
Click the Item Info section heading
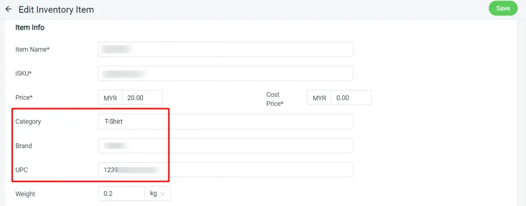tap(30, 28)
